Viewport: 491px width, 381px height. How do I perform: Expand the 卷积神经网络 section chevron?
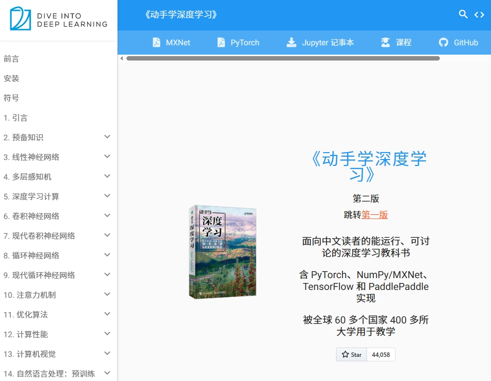click(x=107, y=216)
